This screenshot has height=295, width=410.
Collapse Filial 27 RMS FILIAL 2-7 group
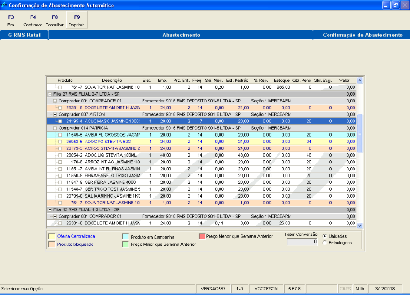coord(50,94)
